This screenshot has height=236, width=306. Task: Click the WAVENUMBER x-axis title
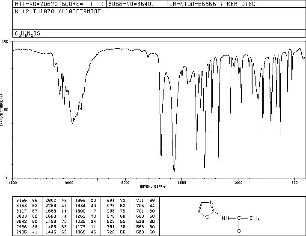(153, 186)
